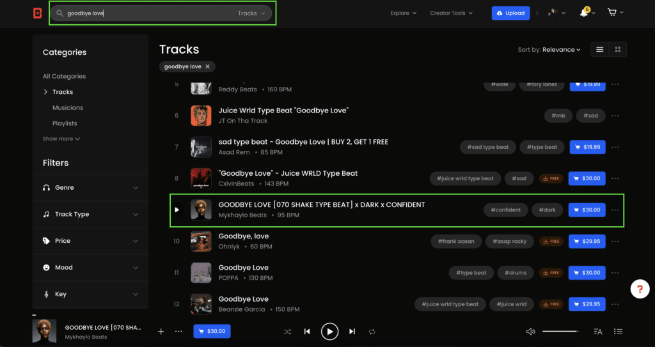This screenshot has width=655, height=347.
Task: Click FREE download badge on CxlvinBeats track
Action: click(551, 178)
